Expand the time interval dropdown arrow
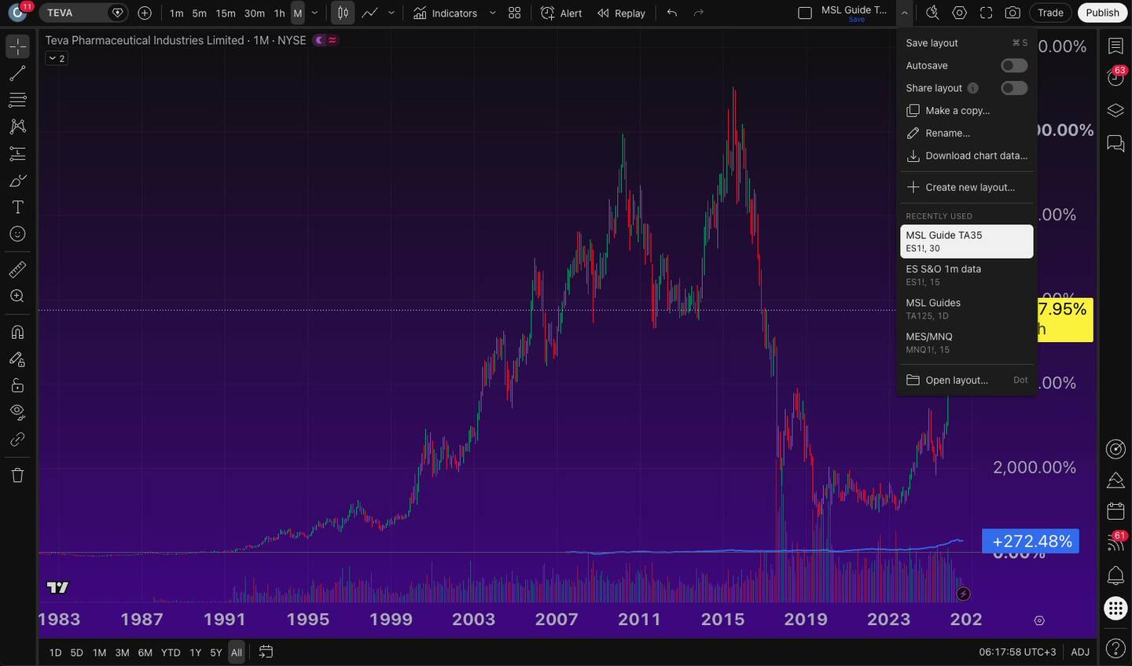Viewport: 1132px width, 666px height. 315,13
